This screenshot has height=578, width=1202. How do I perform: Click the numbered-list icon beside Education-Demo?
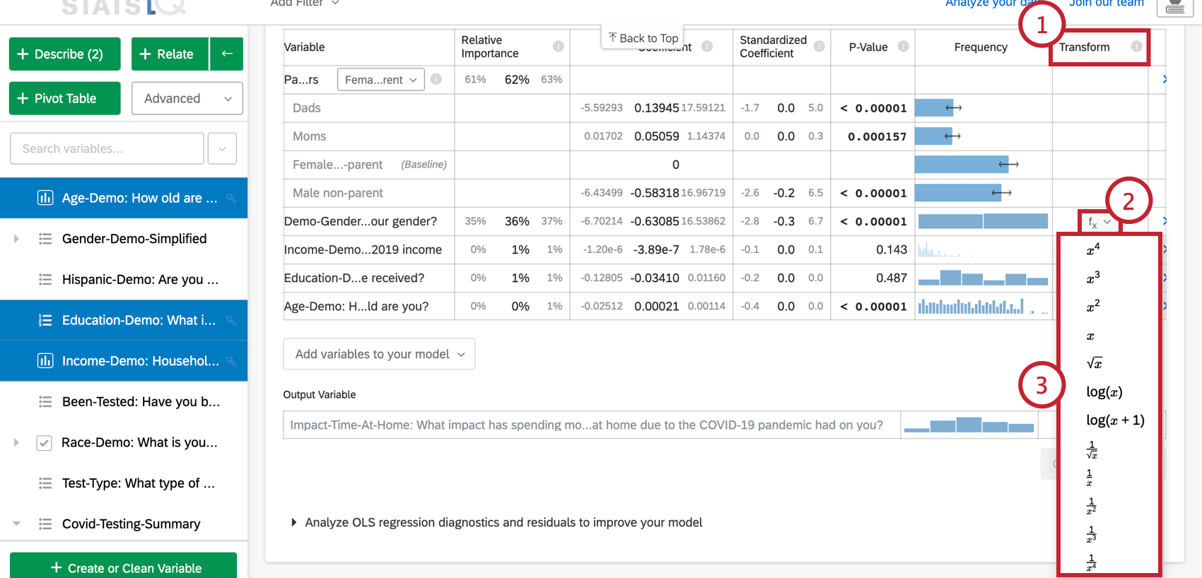[x=45, y=321]
